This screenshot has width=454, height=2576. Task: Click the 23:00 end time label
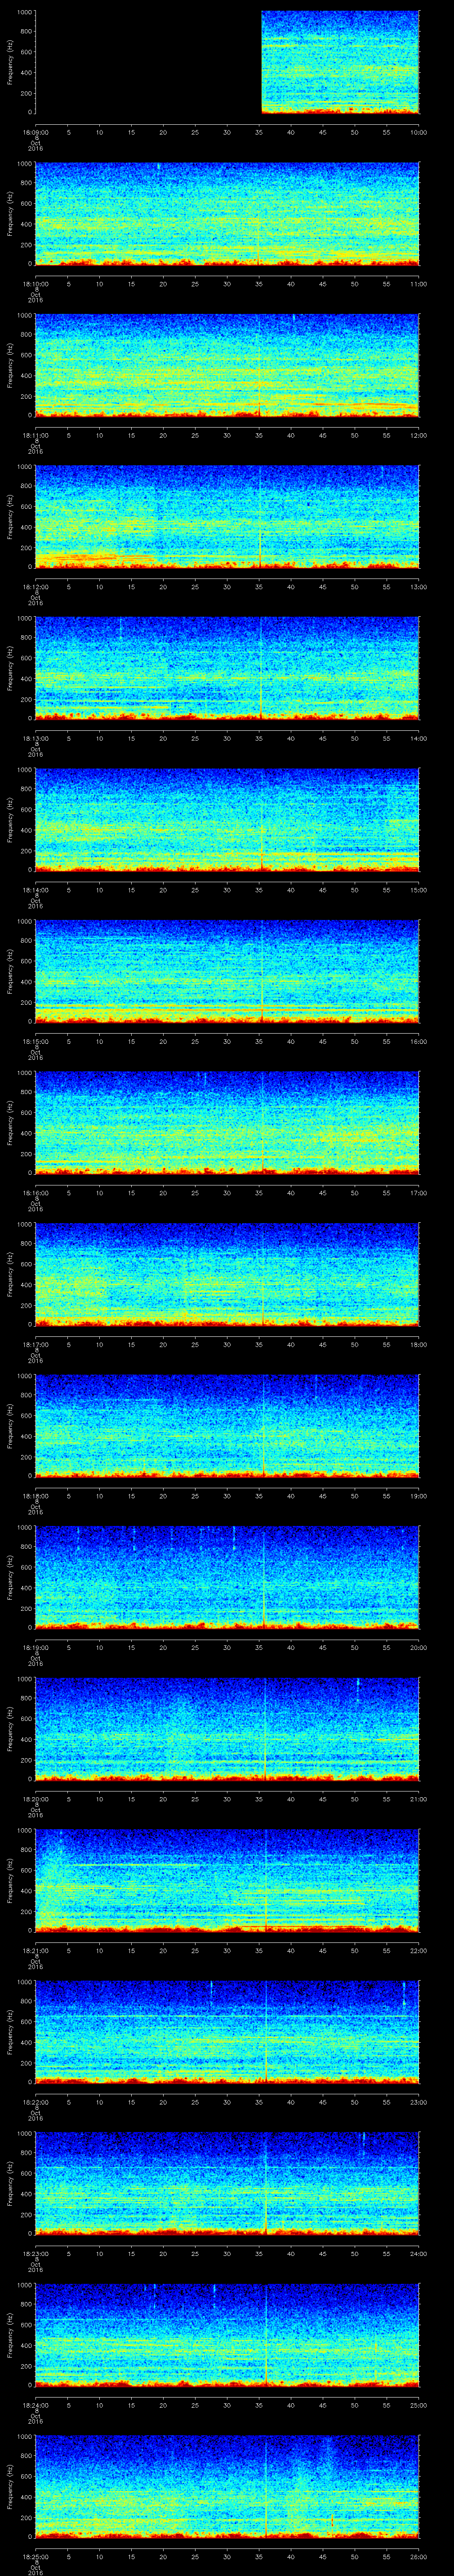pos(418,2102)
